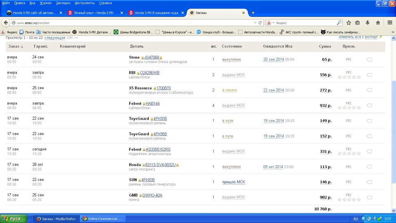This screenshot has width=396, height=223.
Task: Rate the RBI O24296WB order with stars
Action: (x=349, y=77)
